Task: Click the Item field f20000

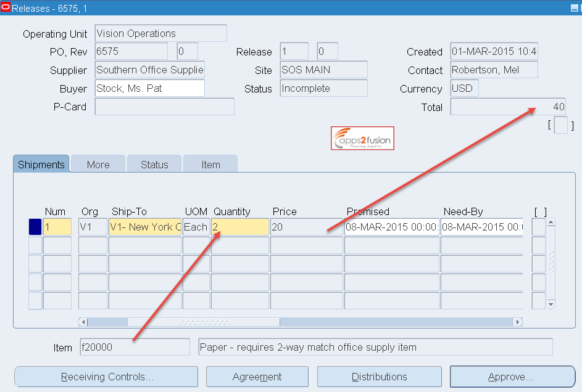Action: (135, 347)
